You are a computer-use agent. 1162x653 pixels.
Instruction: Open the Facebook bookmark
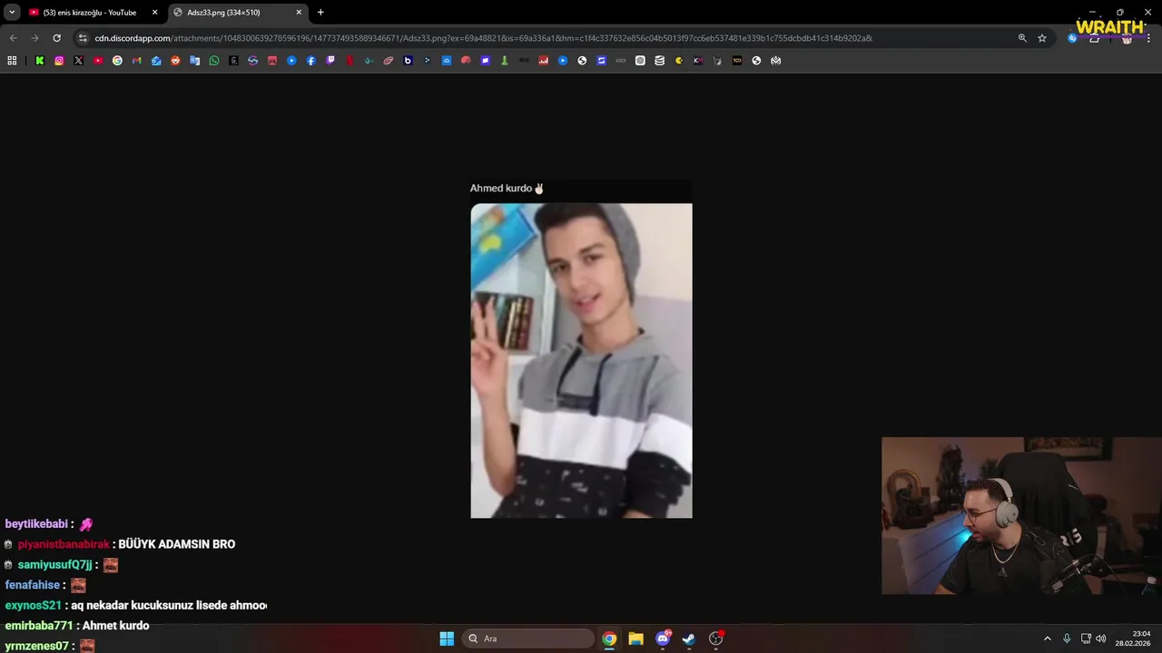[x=310, y=61]
